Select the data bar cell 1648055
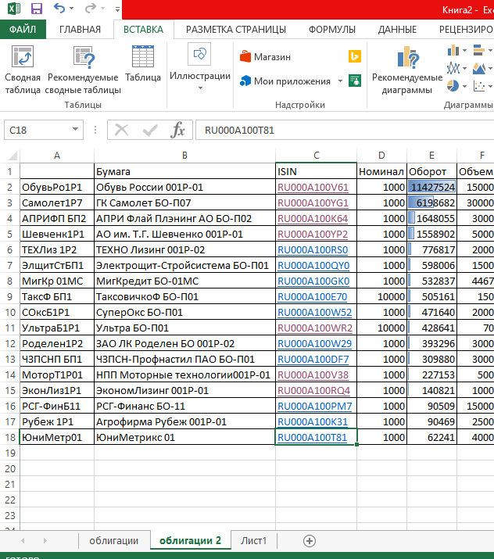 point(431,218)
